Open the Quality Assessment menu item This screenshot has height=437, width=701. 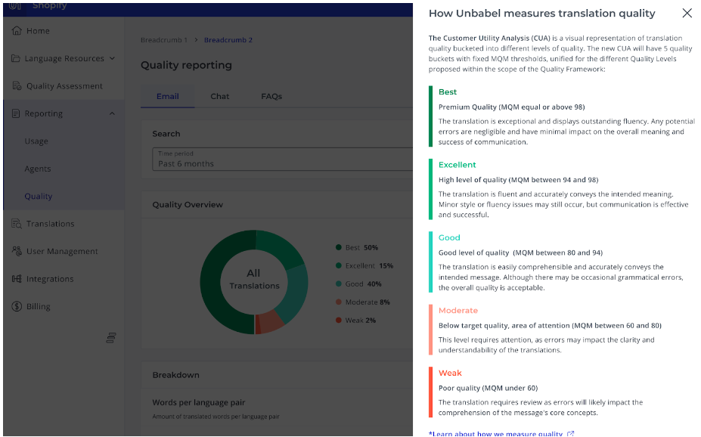coord(64,85)
